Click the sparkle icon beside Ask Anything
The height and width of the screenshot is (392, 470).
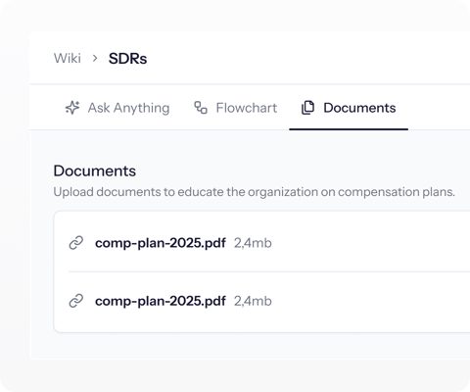(x=72, y=108)
